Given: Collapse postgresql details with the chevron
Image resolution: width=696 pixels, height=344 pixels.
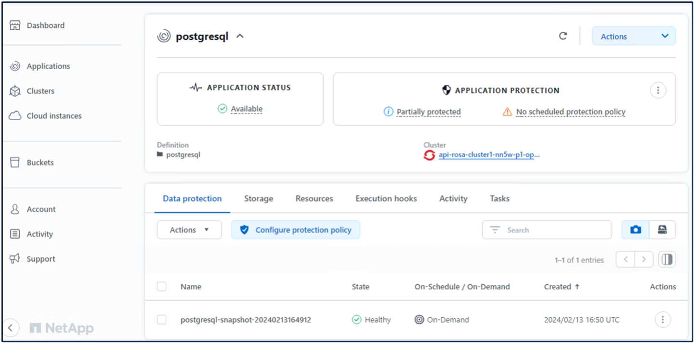Looking at the screenshot, I should point(240,36).
